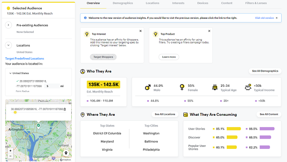Click the Target Shoppers button
The image size is (287, 162).
103,57
